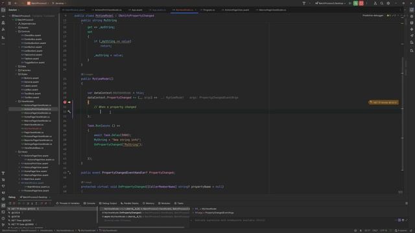The height and width of the screenshot is (233, 415).
Task: Click the Rerun icon in debug toolbar
Action: [x=10, y=203]
